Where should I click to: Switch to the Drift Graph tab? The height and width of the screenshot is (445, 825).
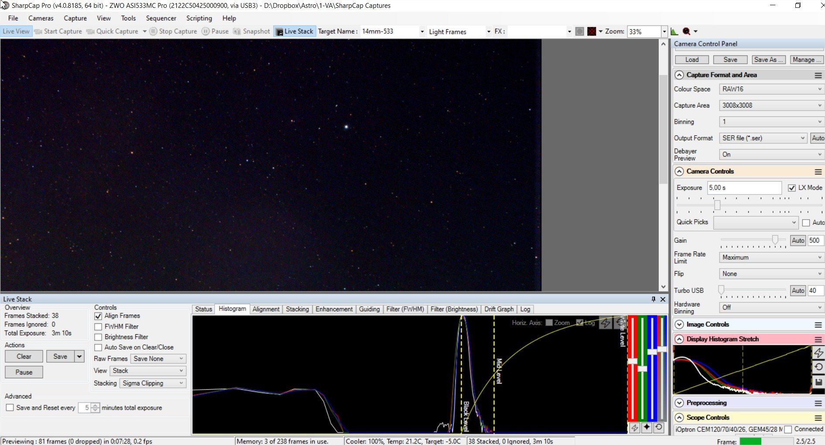click(499, 309)
